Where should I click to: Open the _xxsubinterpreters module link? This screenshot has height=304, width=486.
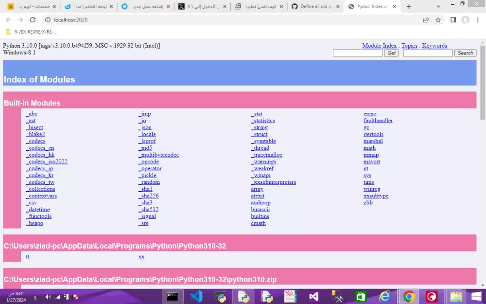(x=273, y=182)
